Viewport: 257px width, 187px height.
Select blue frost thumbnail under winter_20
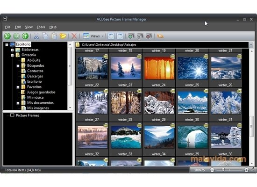coord(193,68)
